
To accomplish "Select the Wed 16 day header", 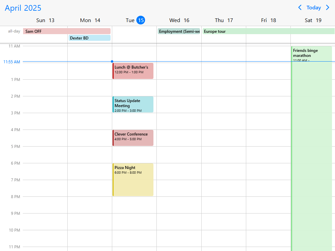I will click(x=179, y=20).
